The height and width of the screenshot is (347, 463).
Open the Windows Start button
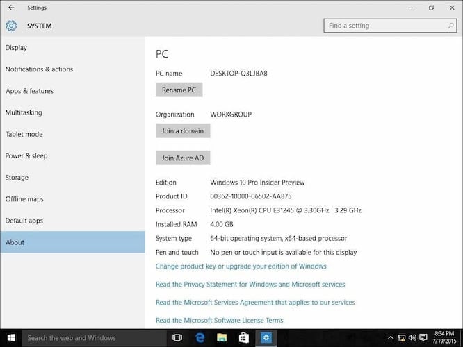tap(11, 337)
